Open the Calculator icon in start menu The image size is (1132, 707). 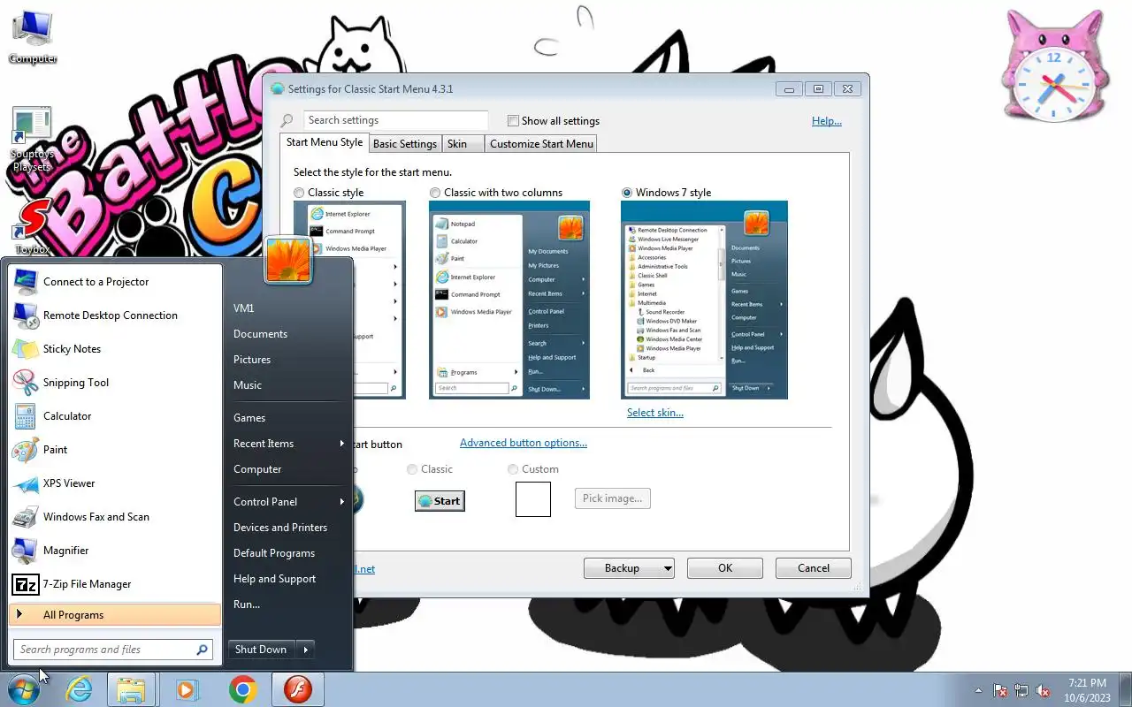pos(25,416)
